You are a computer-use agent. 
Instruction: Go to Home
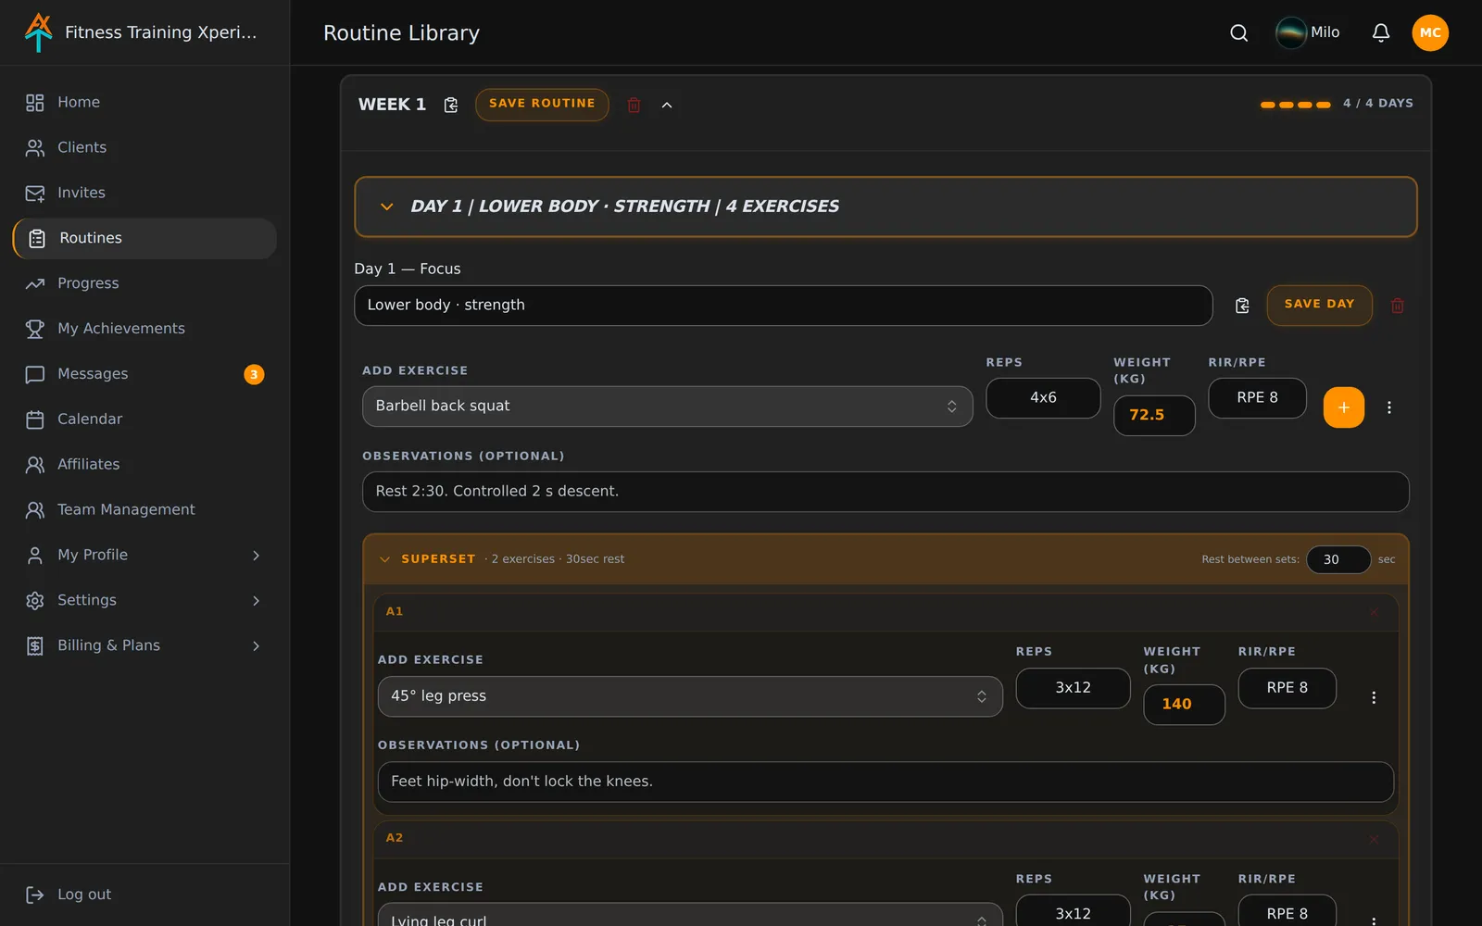(x=144, y=103)
